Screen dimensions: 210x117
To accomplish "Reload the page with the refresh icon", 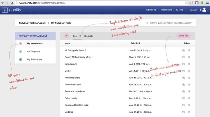I will pyautogui.click(x=12, y=3).
